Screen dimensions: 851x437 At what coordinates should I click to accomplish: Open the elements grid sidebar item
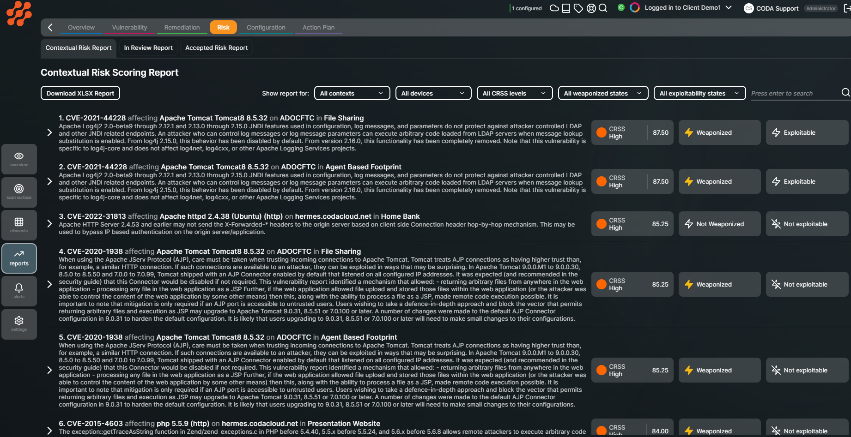coord(19,225)
